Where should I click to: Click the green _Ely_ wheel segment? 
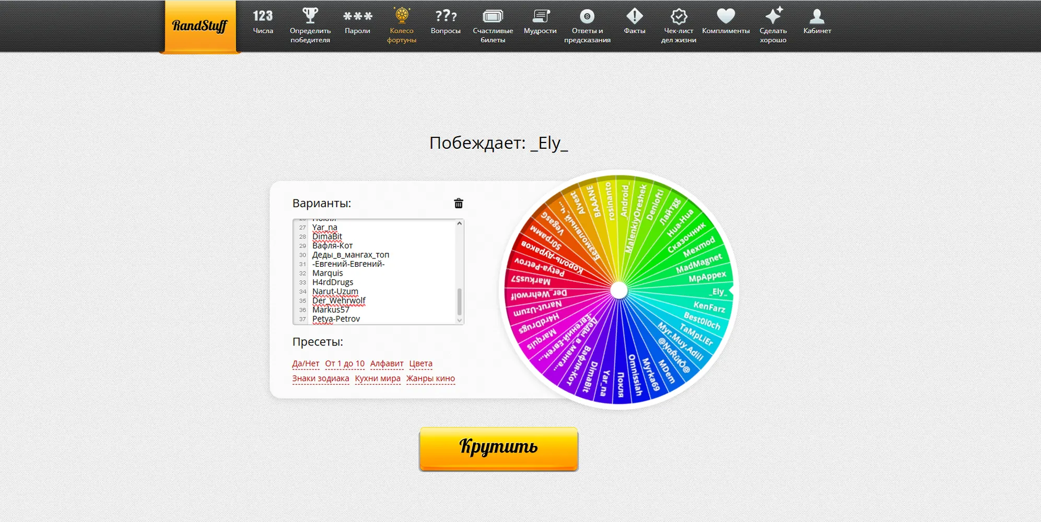[719, 291]
